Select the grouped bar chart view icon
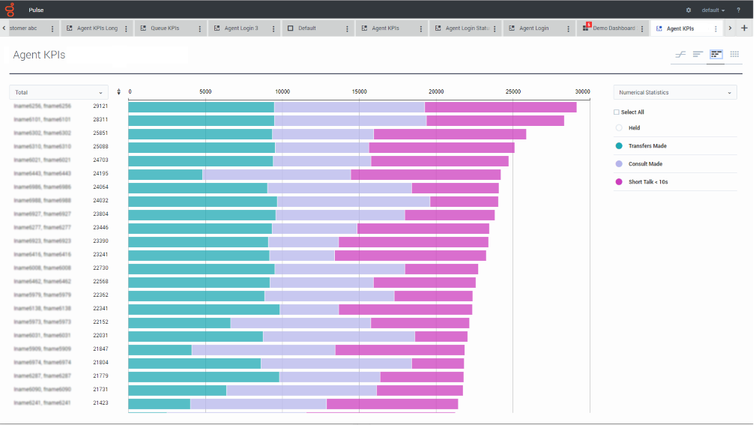756x425 pixels. 698,55
